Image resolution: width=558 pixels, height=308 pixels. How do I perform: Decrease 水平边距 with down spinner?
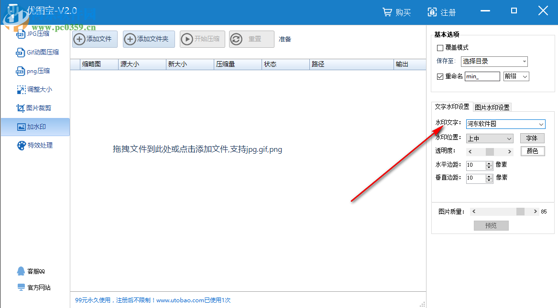click(x=489, y=167)
